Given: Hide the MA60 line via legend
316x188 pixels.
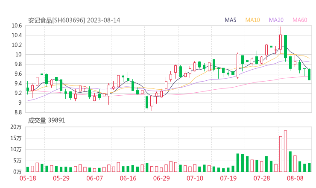Looking at the screenshot, I should pos(300,20).
